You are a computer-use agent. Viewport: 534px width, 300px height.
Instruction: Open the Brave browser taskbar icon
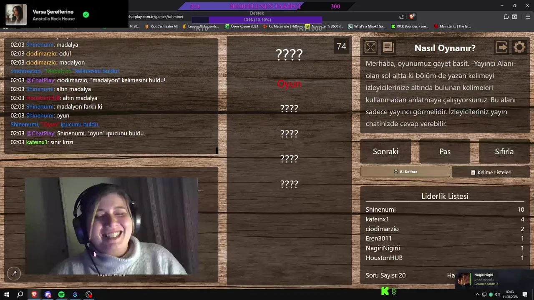(34, 294)
